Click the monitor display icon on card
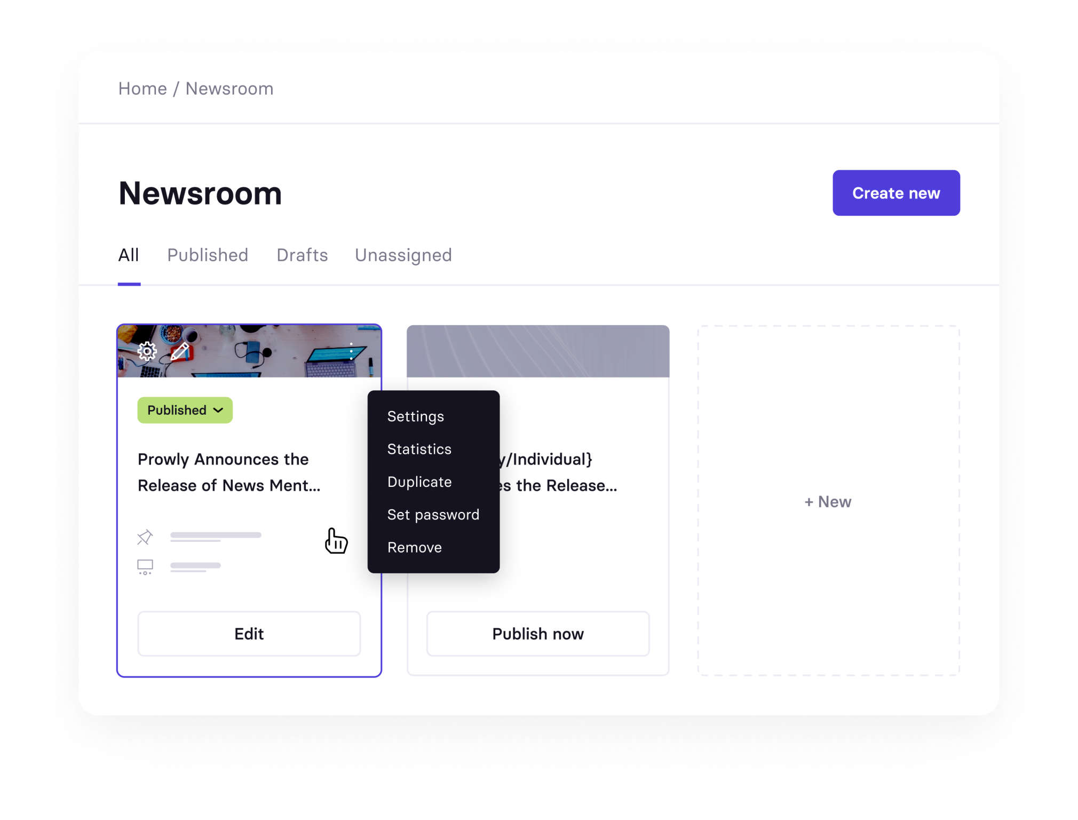Screen dimensions: 1078x820 tap(145, 566)
